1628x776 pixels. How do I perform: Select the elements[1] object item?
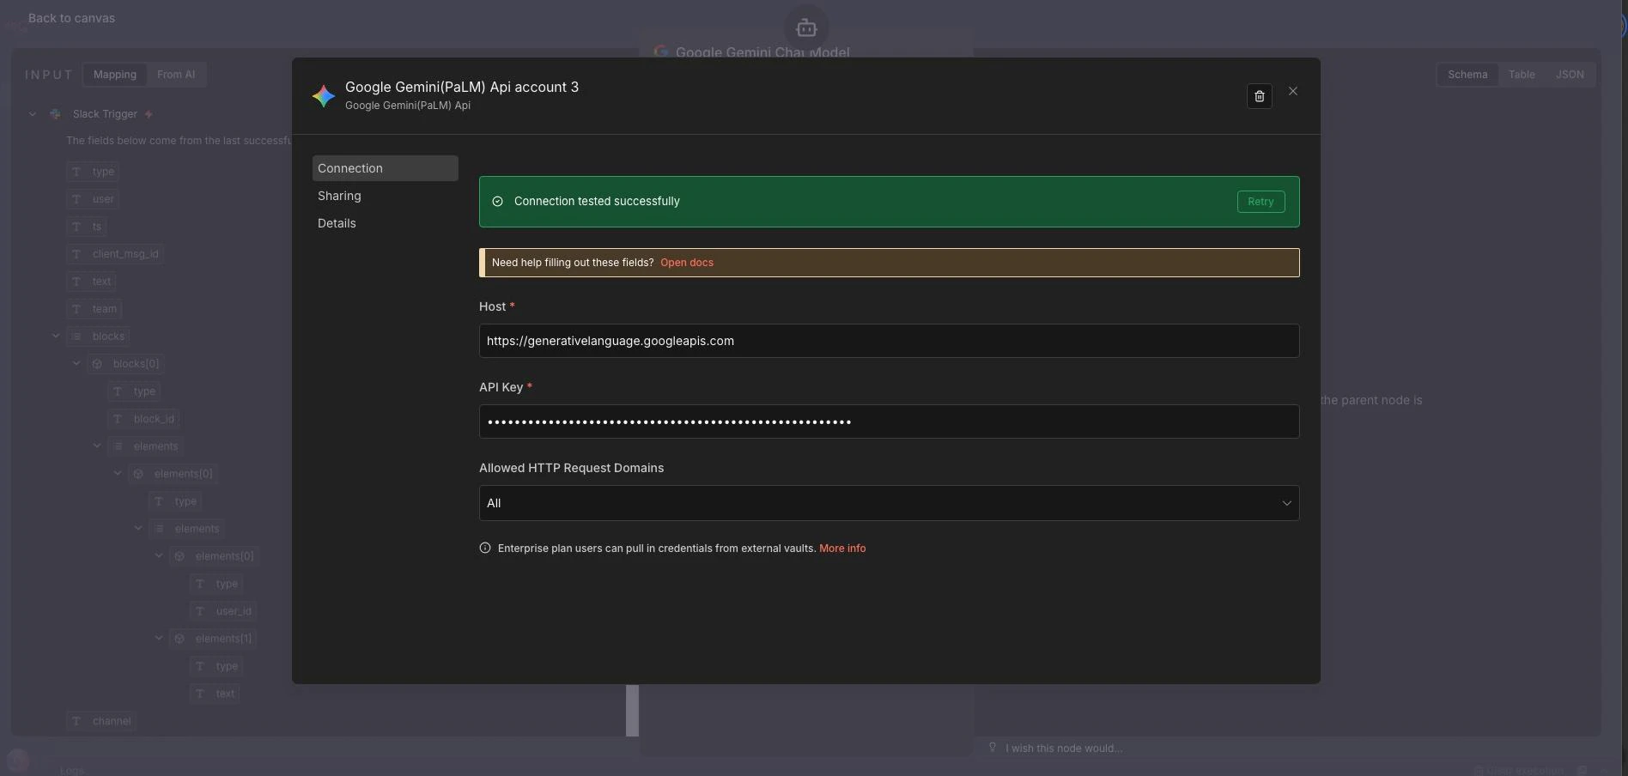213,639
